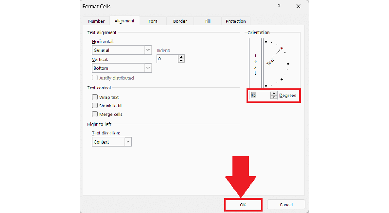Set orientation to 0 degrees diamond on dial
Viewport: 389px width, 213px height.
tap(288, 64)
